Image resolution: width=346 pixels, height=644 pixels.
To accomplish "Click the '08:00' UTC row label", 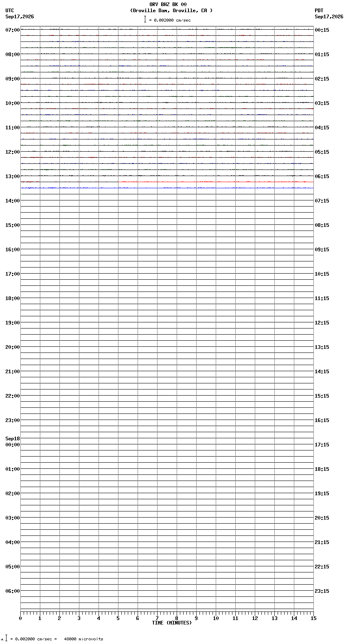I will (x=13, y=54).
